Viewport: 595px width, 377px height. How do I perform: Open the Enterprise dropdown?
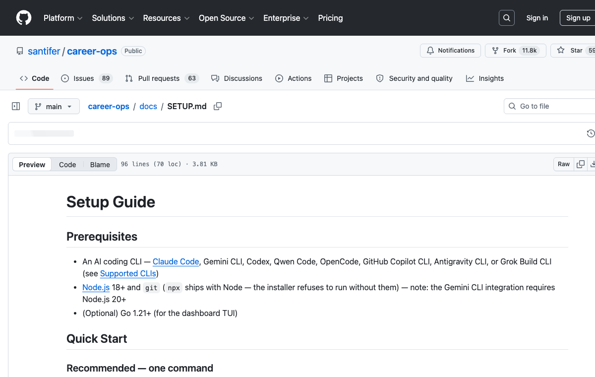286,18
